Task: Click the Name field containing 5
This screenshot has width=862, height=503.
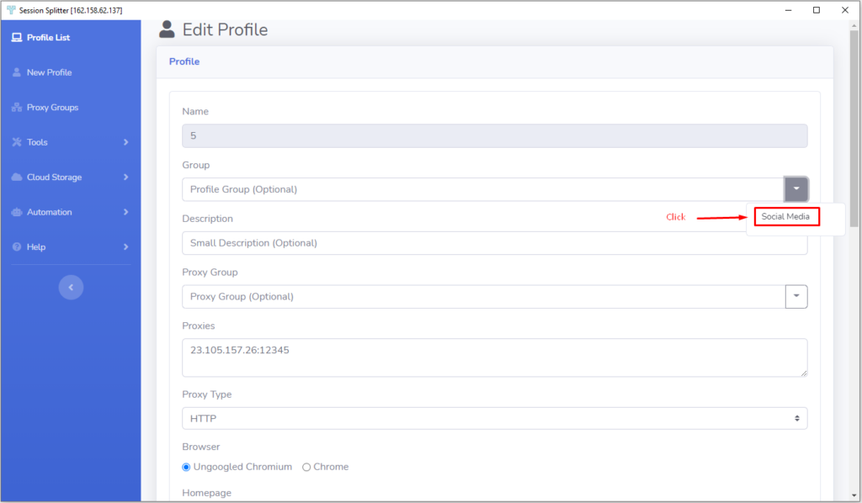Action: tap(494, 135)
